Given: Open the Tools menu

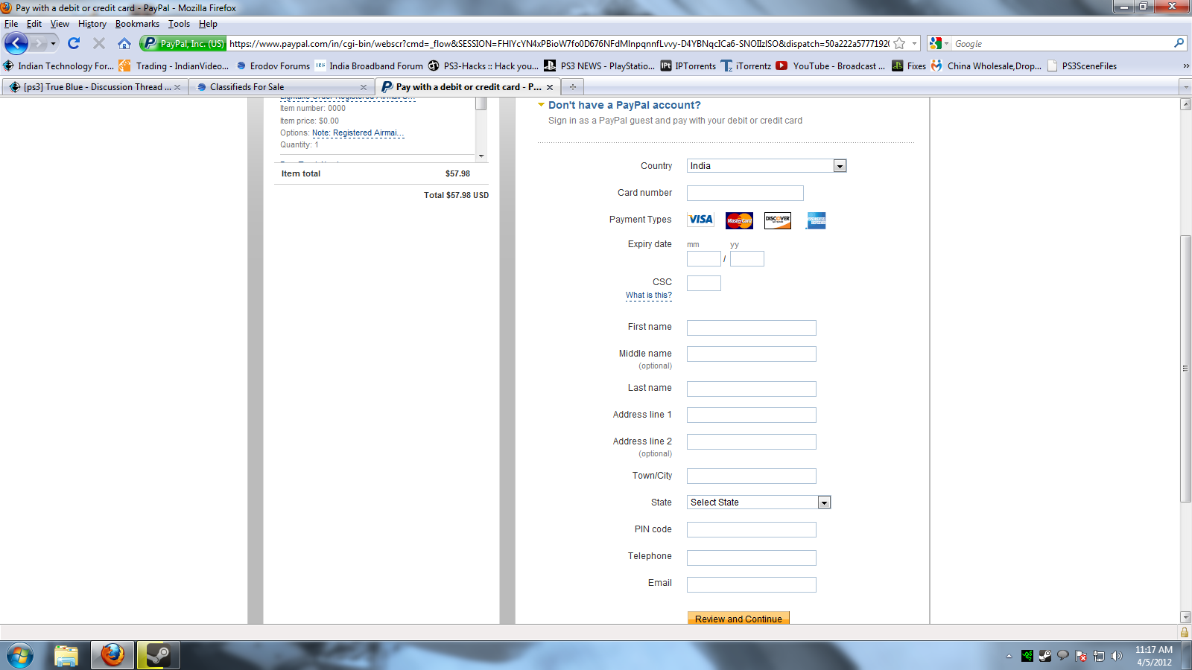Looking at the screenshot, I should [179, 24].
